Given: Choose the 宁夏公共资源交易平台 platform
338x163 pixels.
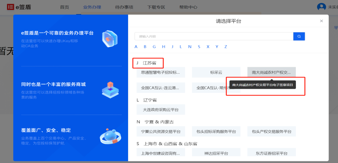Looking at the screenshot, I should 161,131.
